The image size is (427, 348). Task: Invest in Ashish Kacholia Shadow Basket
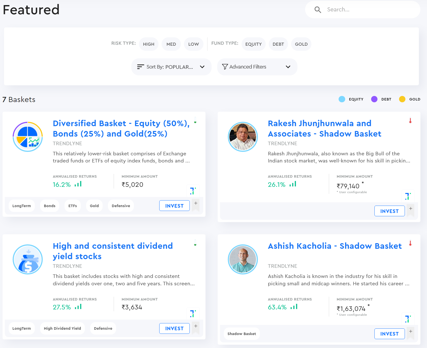coord(390,334)
